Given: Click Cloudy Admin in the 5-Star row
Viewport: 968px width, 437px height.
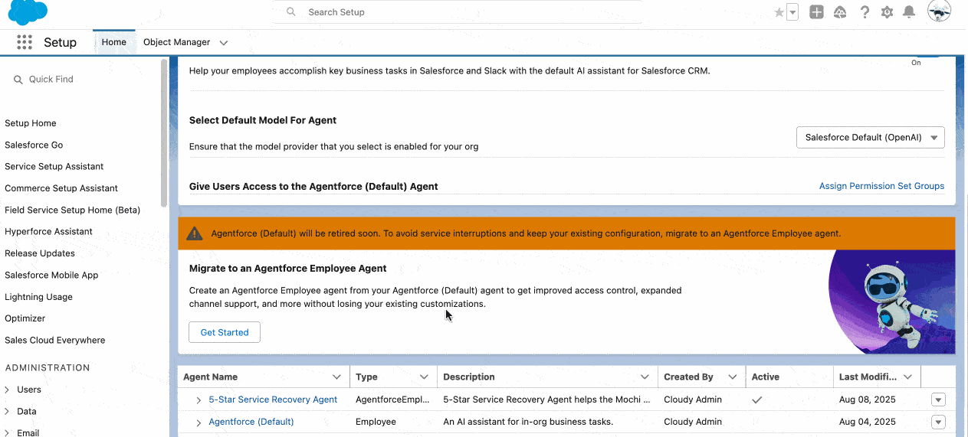Looking at the screenshot, I should (693, 399).
